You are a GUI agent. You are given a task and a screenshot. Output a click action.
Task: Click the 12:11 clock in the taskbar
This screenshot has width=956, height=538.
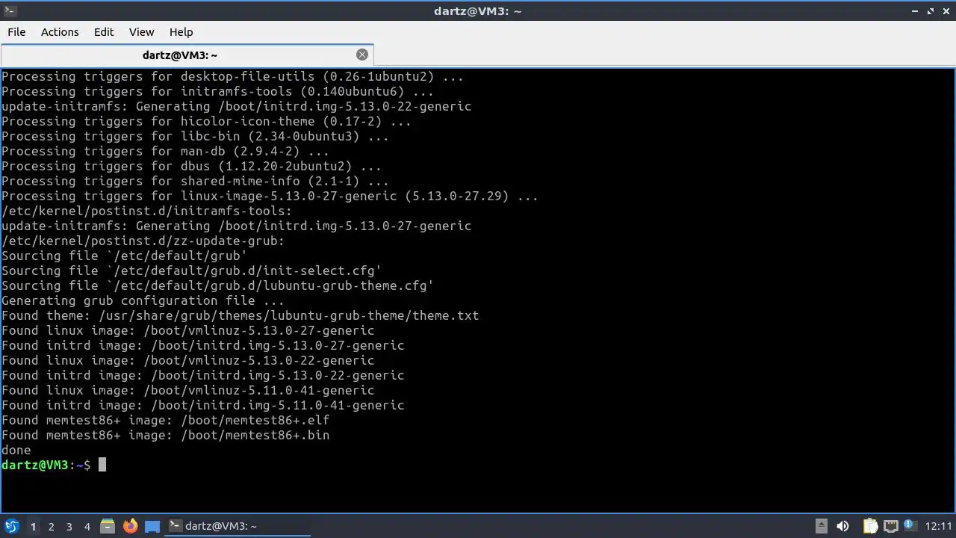pos(939,526)
